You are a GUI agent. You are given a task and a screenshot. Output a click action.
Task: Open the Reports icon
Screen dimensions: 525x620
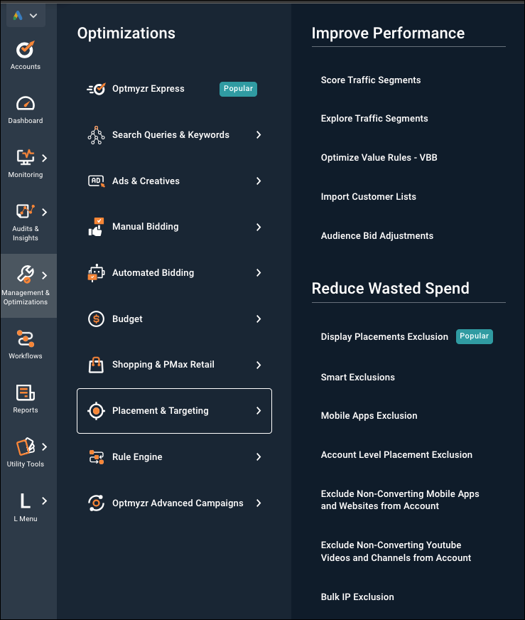click(x=26, y=392)
